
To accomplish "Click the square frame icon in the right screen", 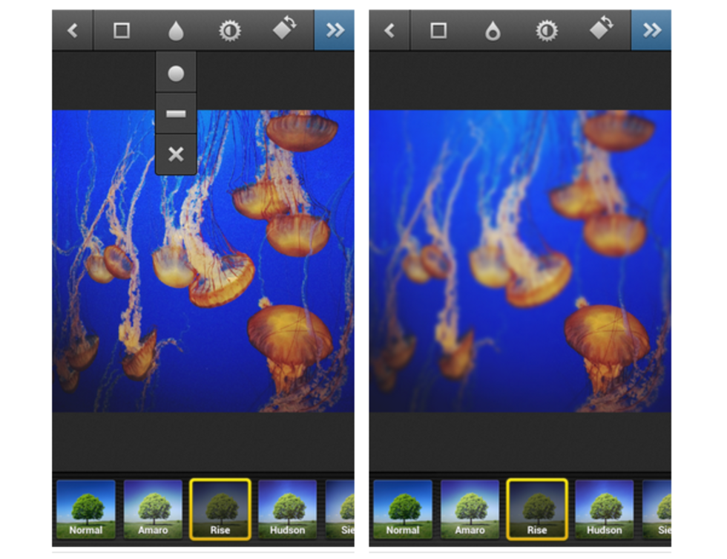I will 438,30.
